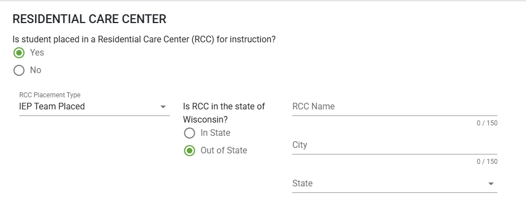
Task: Click the State dropdown arrow icon
Action: (491, 184)
